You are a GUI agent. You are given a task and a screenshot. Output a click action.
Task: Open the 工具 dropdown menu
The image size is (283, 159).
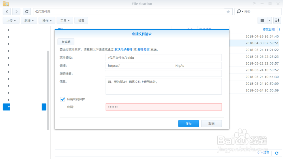[65, 21]
